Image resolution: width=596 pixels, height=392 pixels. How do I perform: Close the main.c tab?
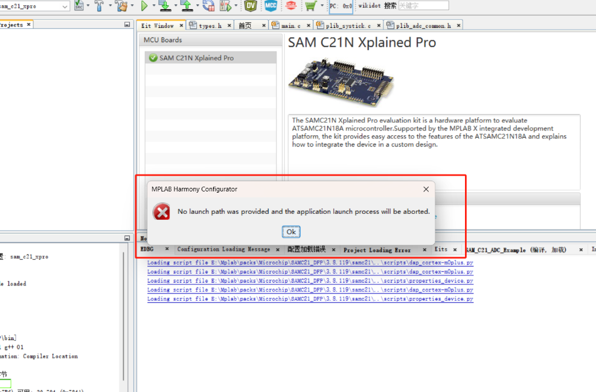click(308, 25)
